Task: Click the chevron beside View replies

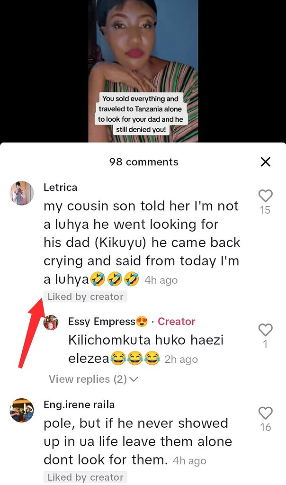Action: click(134, 379)
